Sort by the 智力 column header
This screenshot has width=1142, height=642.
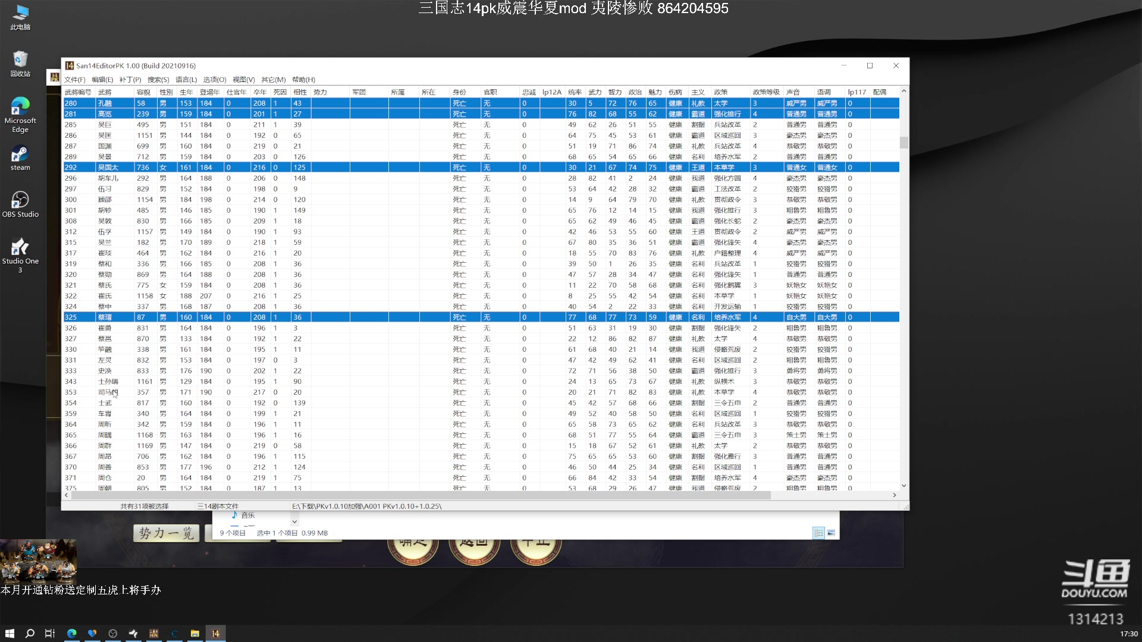[615, 92]
